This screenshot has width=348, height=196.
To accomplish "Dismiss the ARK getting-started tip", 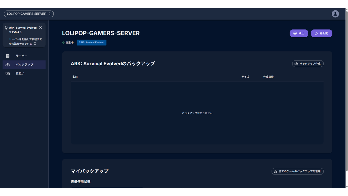I will (x=41, y=28).
